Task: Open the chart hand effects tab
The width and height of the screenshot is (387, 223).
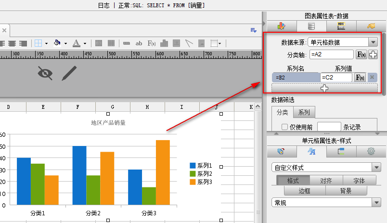Action: (x=371, y=26)
